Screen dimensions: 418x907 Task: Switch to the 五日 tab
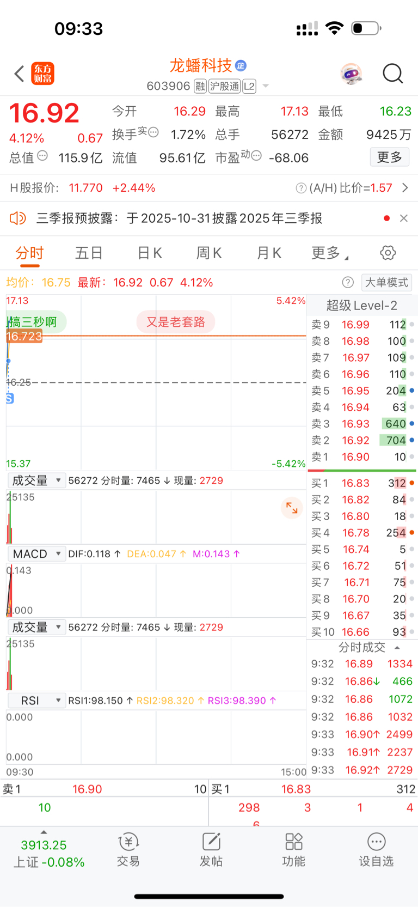[89, 253]
